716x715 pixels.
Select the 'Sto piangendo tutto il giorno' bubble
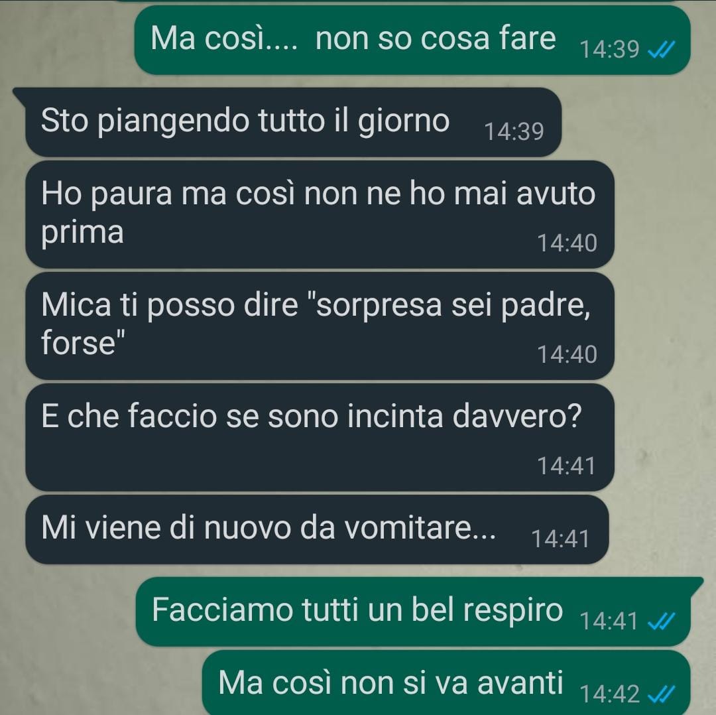point(293,123)
